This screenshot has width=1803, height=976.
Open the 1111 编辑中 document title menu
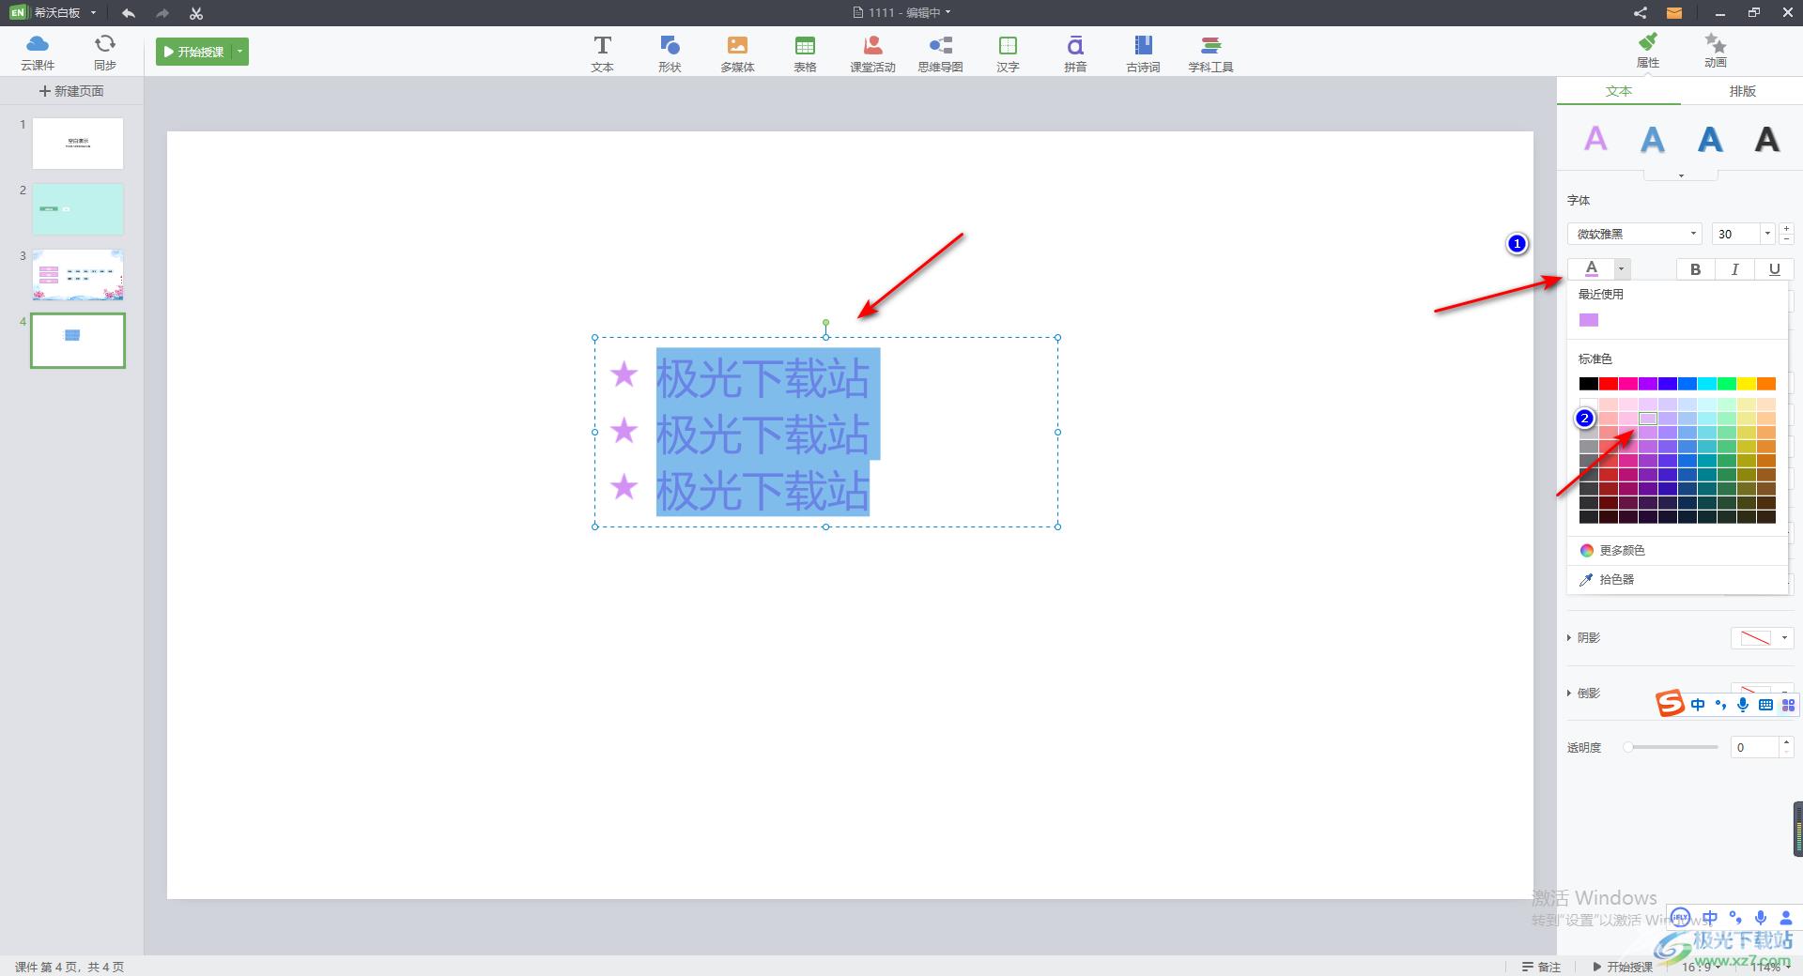click(901, 13)
